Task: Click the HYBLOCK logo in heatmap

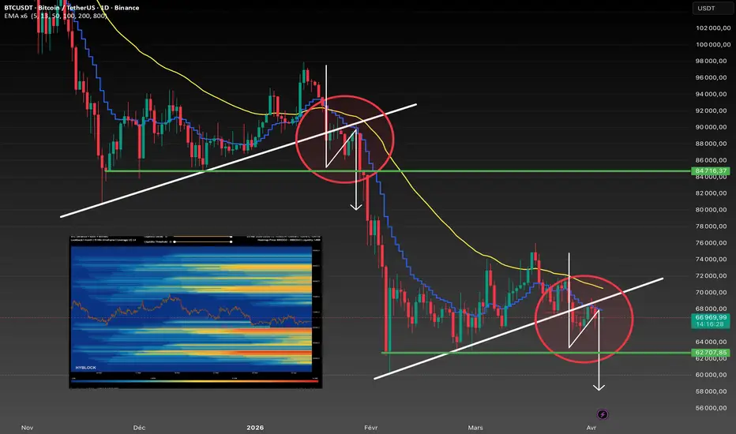Action: 85,368
